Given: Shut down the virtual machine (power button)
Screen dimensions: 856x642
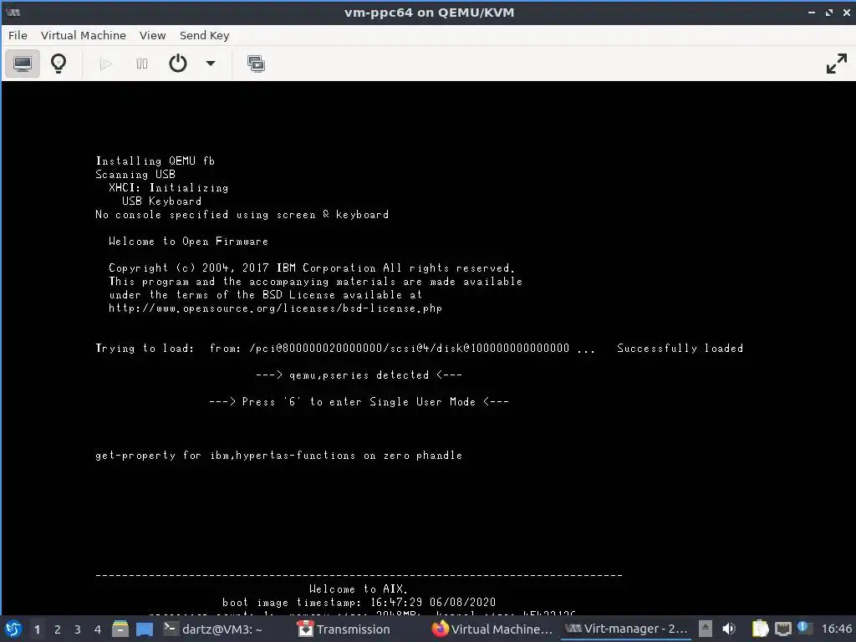Looking at the screenshot, I should [x=178, y=64].
